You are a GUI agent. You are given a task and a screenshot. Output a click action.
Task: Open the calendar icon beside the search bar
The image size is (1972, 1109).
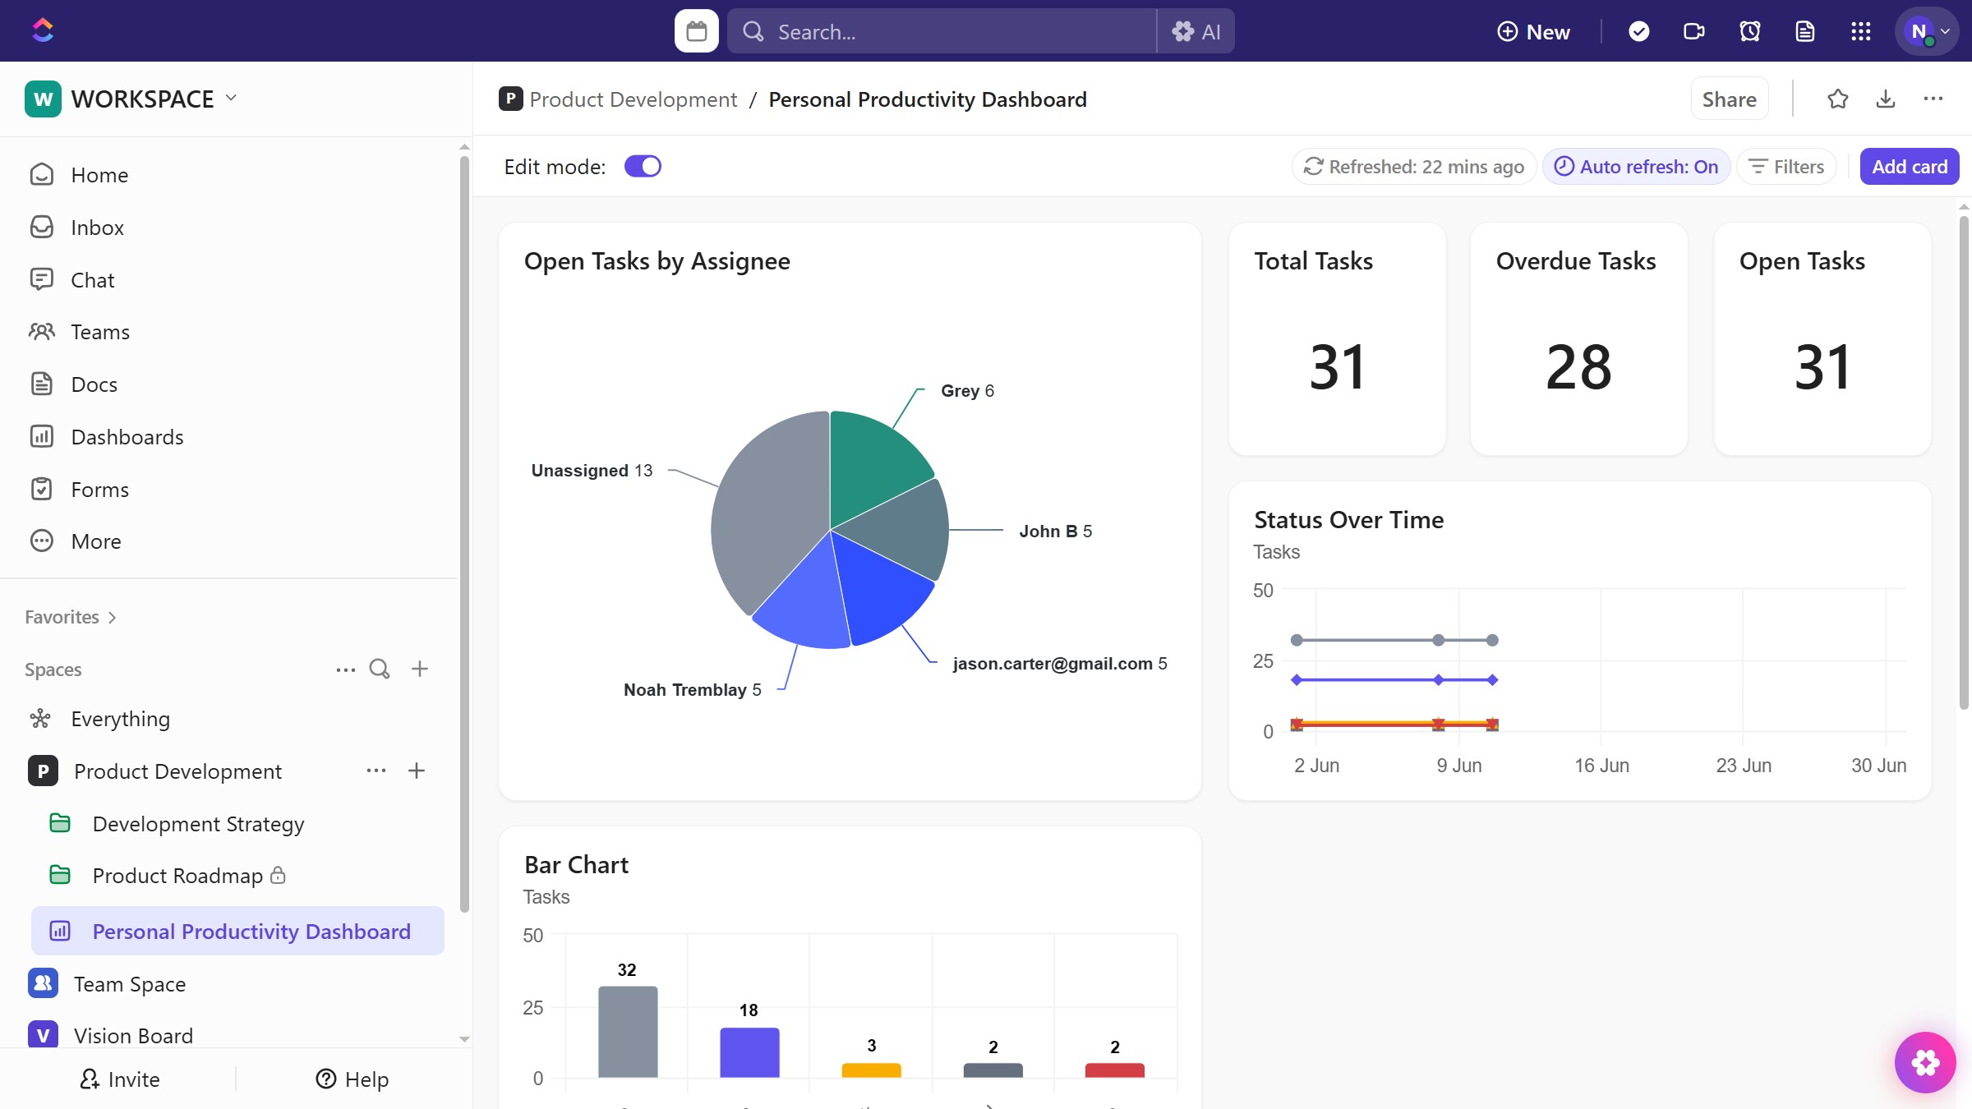click(x=696, y=30)
